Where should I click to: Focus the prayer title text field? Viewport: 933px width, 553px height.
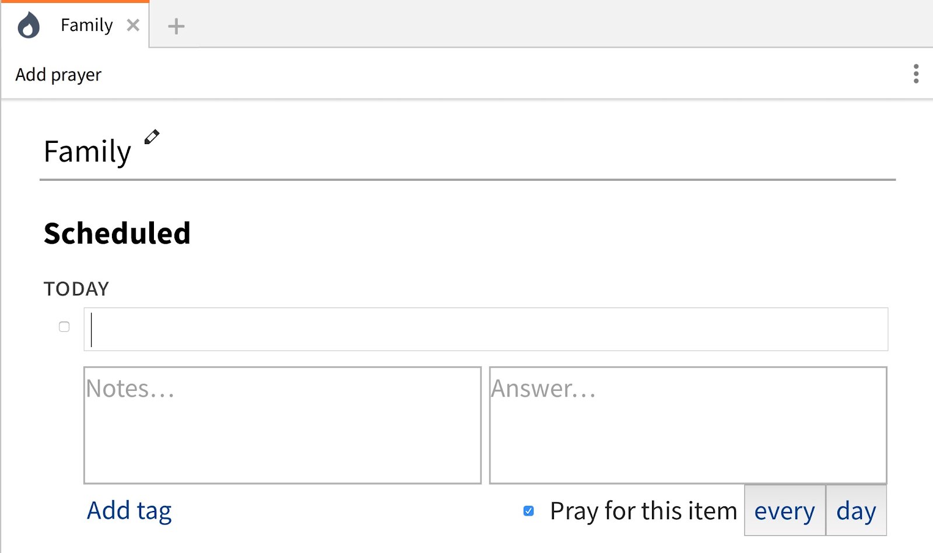pyautogui.click(x=486, y=329)
